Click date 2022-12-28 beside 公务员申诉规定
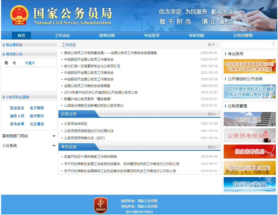Screen dimensions: 278x215 [209, 124]
